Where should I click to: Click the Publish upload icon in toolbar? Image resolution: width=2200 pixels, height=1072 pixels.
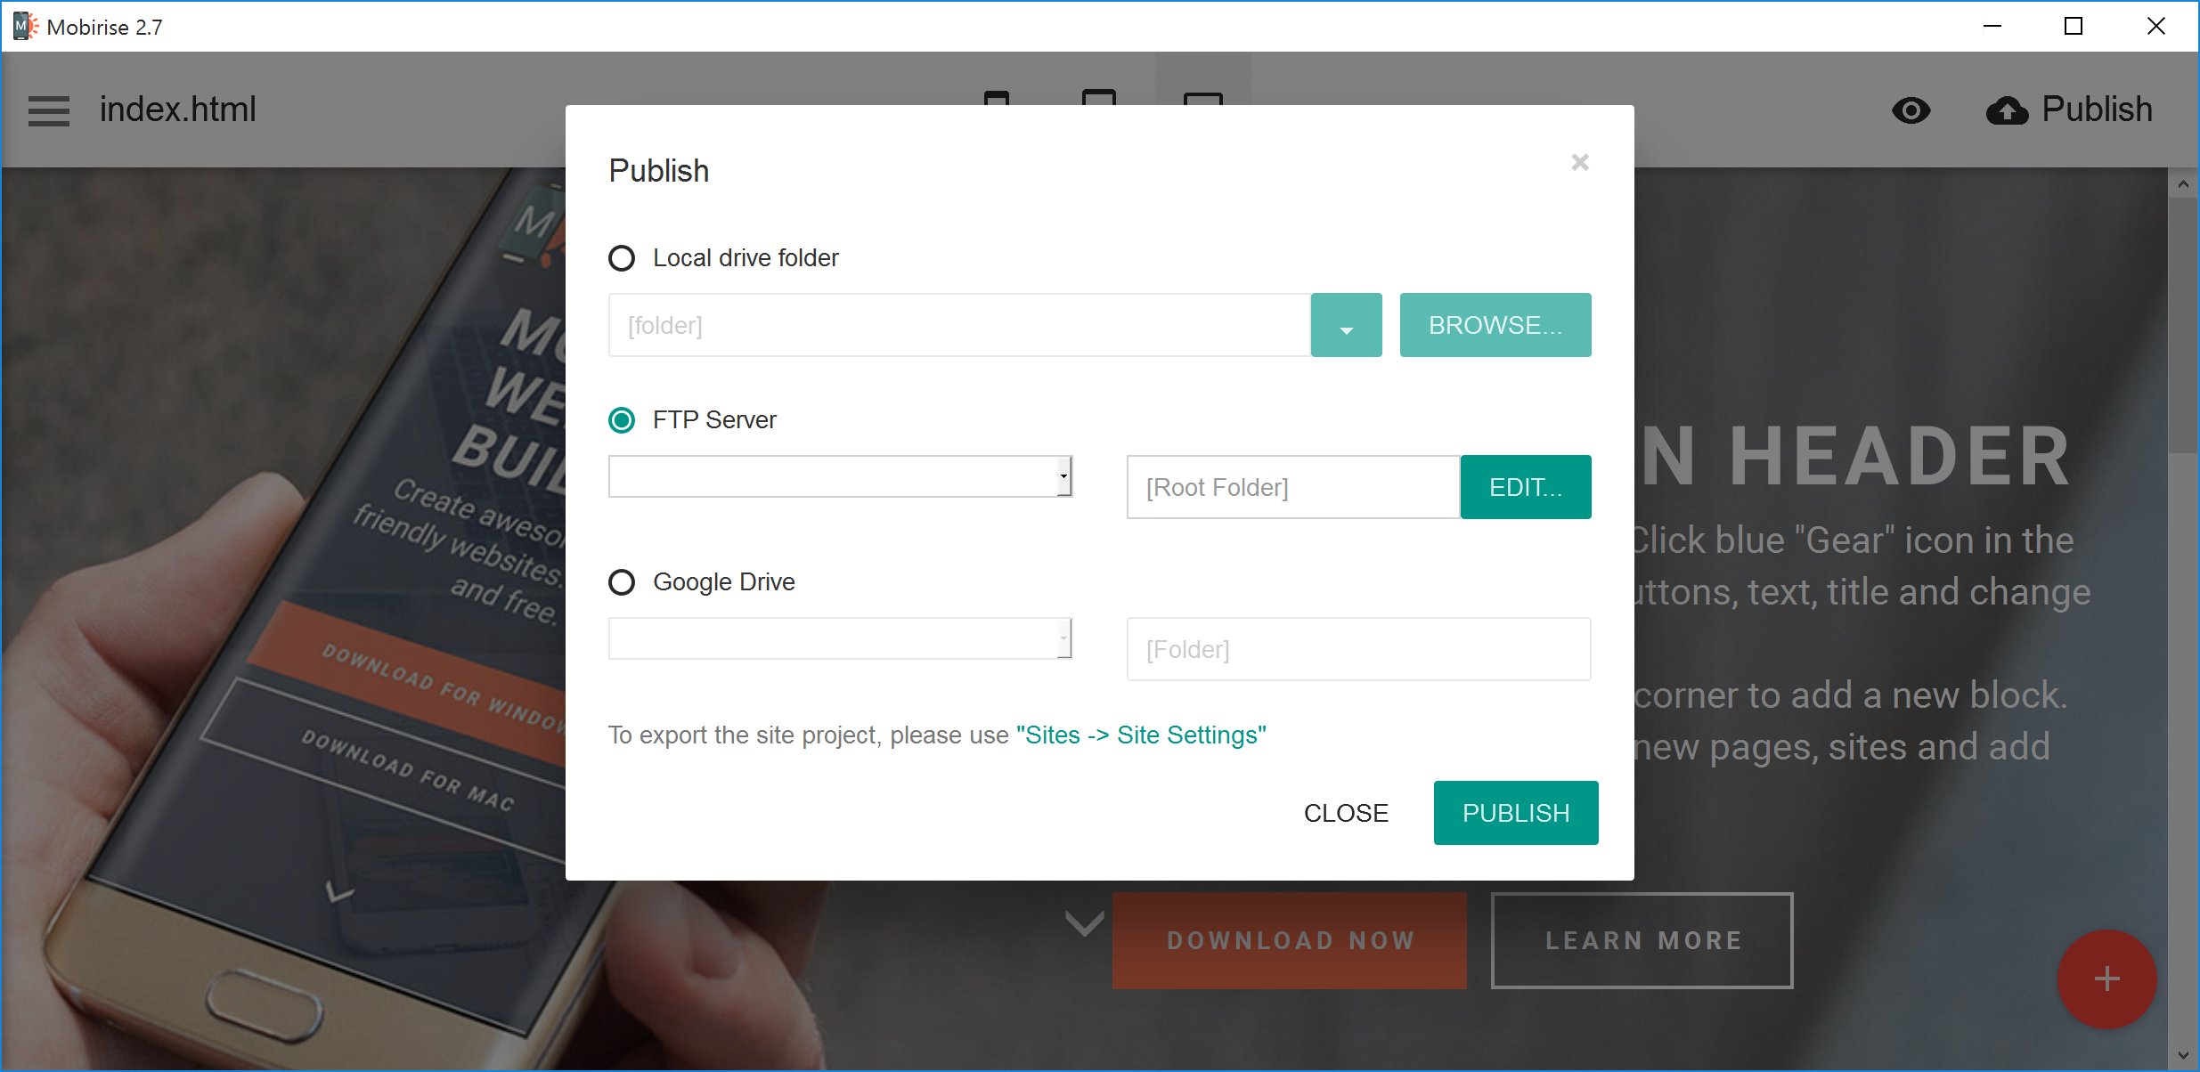click(2008, 110)
